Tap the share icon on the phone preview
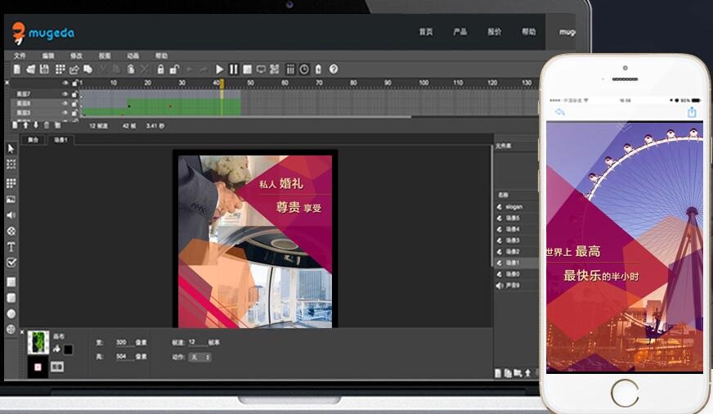Image resolution: width=713 pixels, height=414 pixels. click(x=692, y=111)
